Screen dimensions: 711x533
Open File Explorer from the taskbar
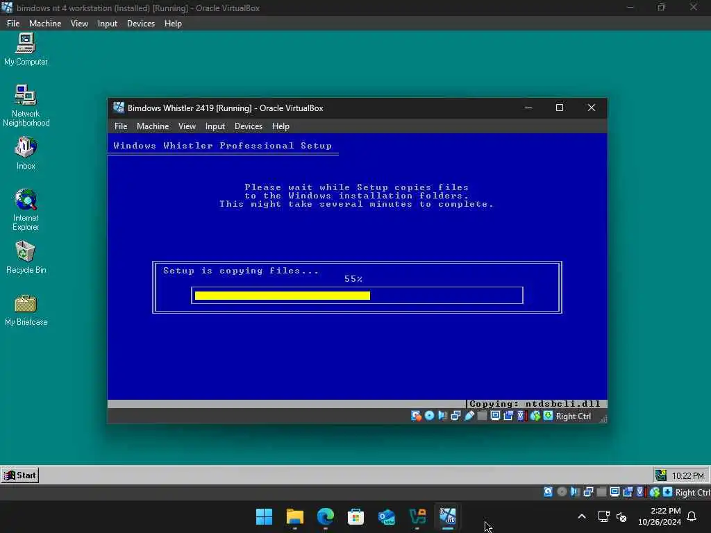point(294,516)
